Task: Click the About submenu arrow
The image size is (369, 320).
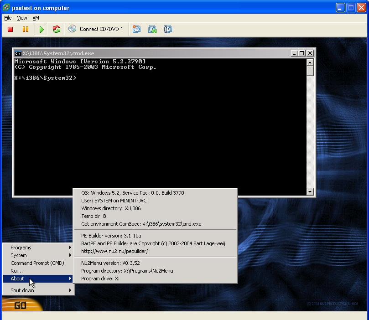Action: coord(70,279)
